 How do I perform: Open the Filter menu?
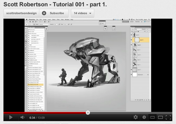(58, 19)
